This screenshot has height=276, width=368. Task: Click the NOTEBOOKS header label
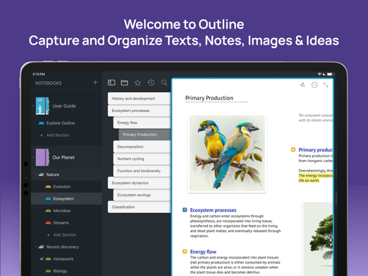[49, 83]
